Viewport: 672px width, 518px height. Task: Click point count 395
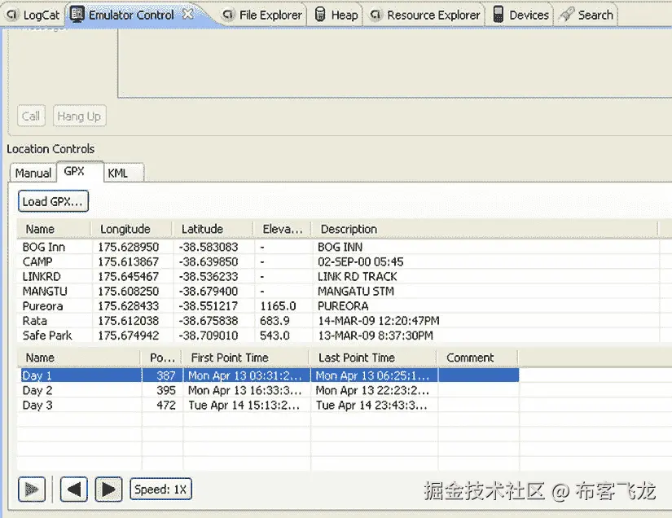point(166,390)
